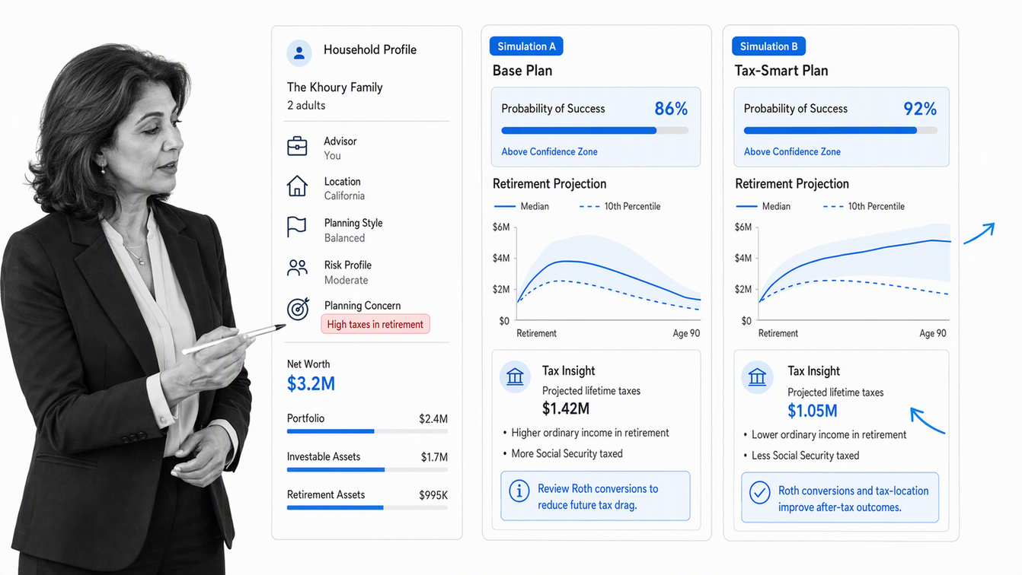Click the checkmark icon beside the tax-location note
Screen dimensions: 1022x575
tap(759, 493)
